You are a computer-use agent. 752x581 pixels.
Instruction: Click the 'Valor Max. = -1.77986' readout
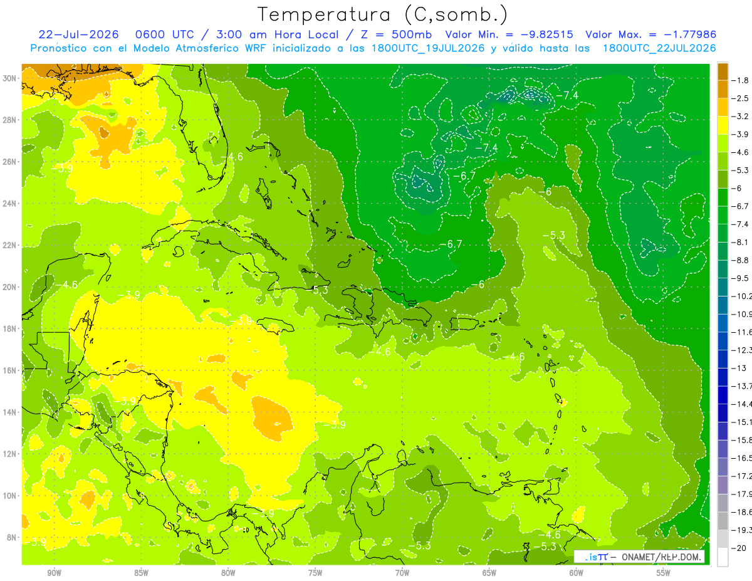(x=650, y=34)
